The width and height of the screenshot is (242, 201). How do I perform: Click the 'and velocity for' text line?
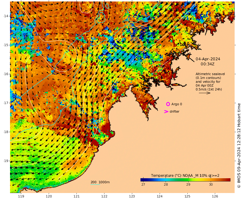208,82
